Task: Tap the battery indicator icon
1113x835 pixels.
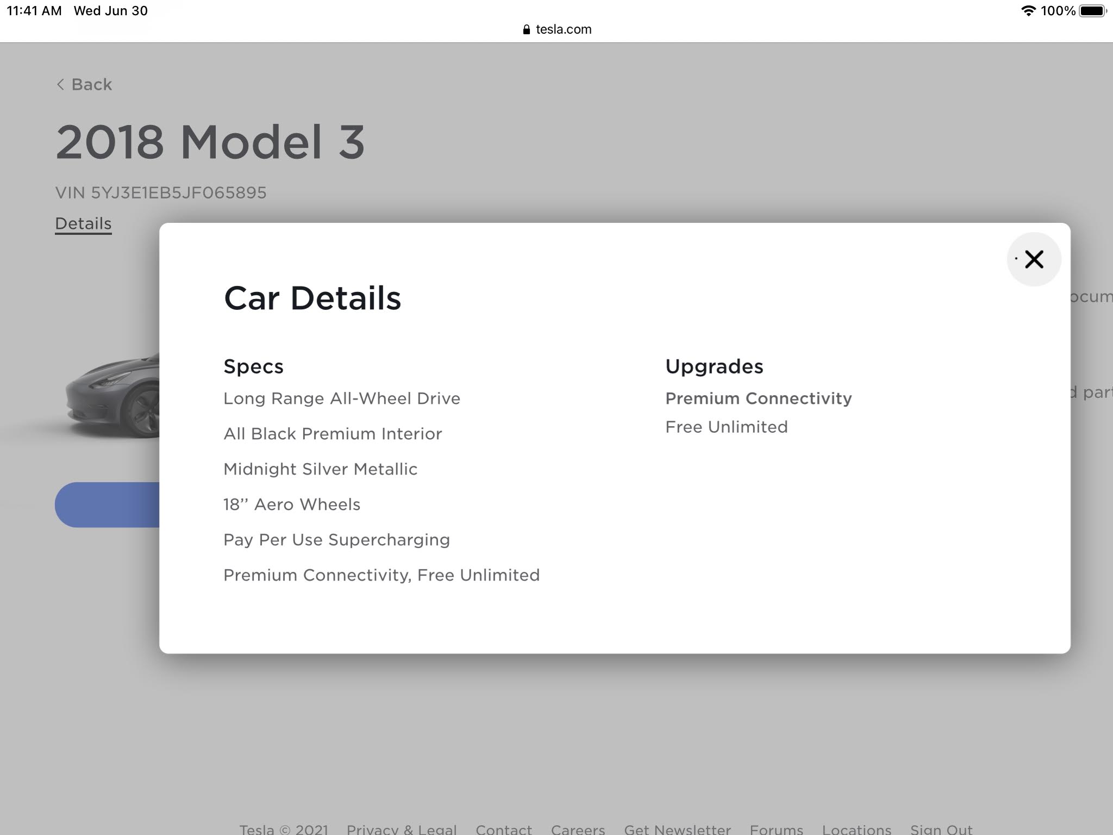Action: point(1092,11)
